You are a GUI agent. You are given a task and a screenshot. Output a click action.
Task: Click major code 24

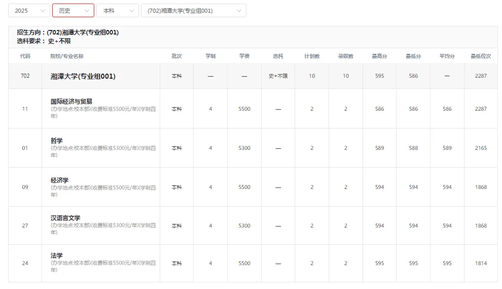point(25,263)
